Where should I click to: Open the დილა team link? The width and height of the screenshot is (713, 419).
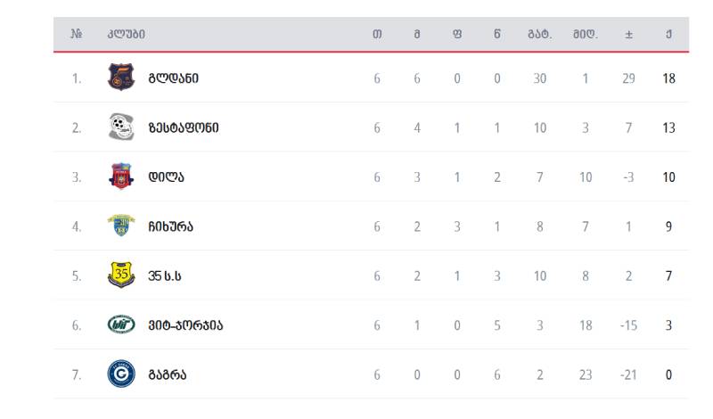pos(166,177)
